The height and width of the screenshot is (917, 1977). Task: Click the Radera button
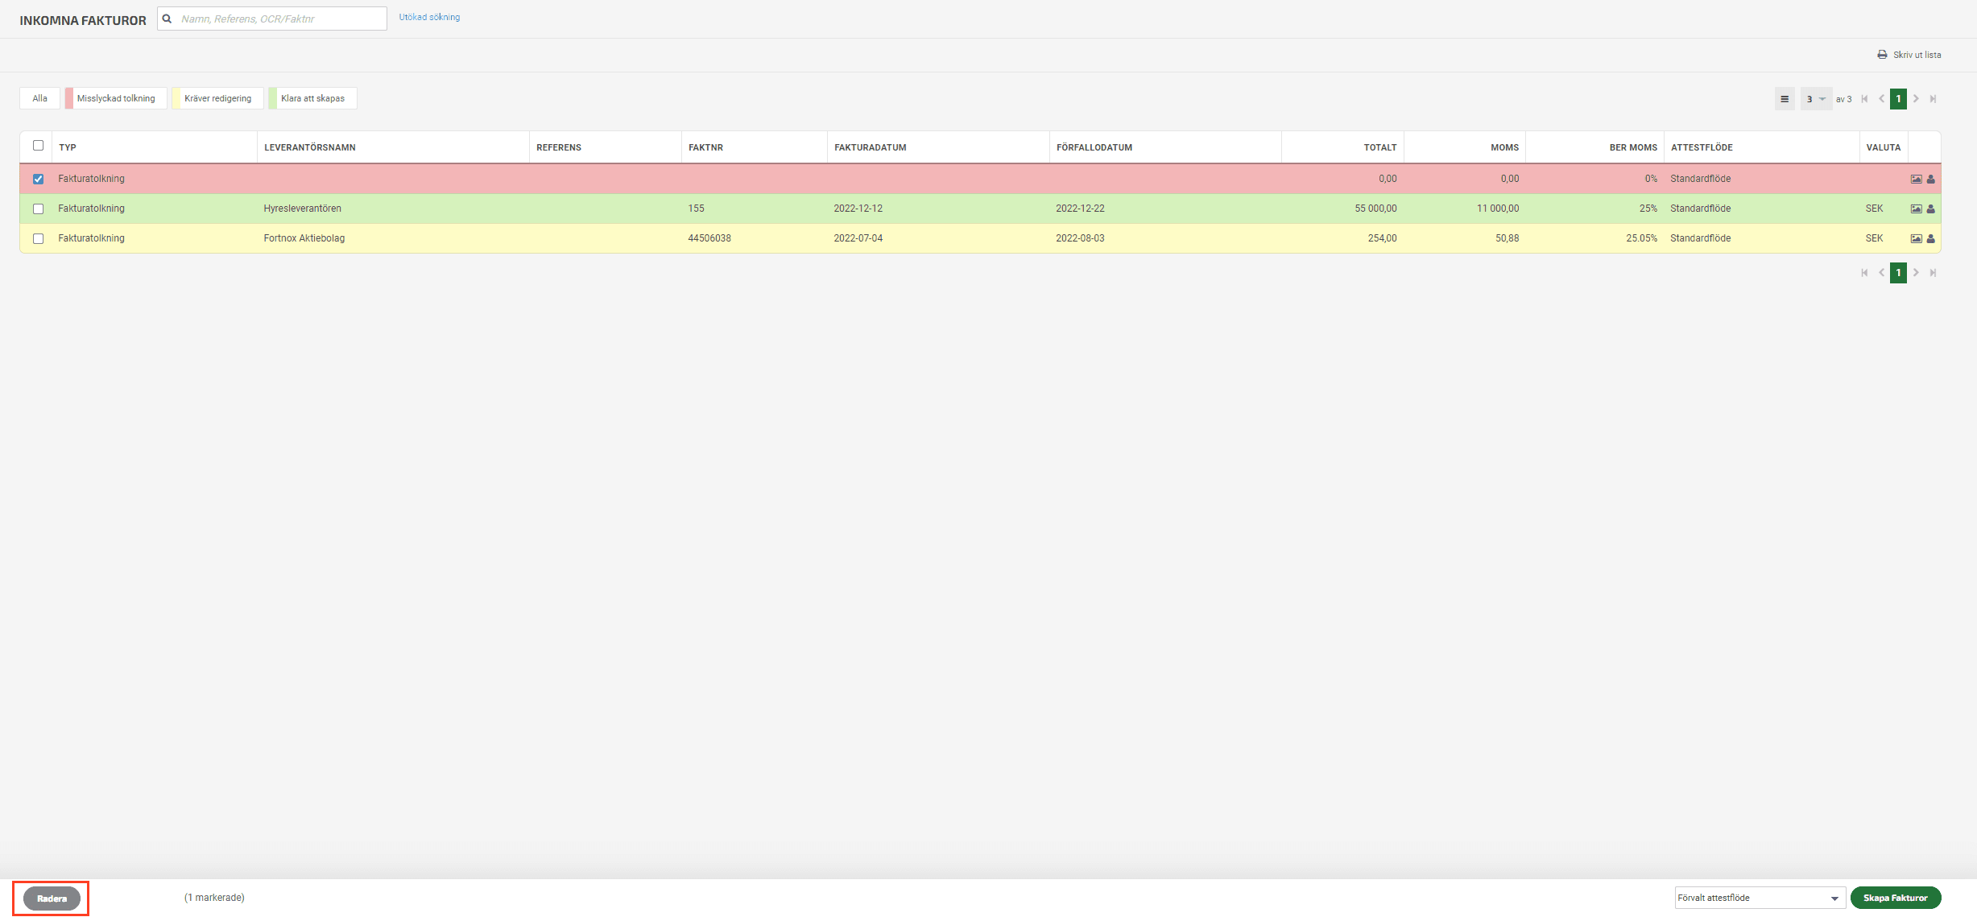[x=52, y=898]
